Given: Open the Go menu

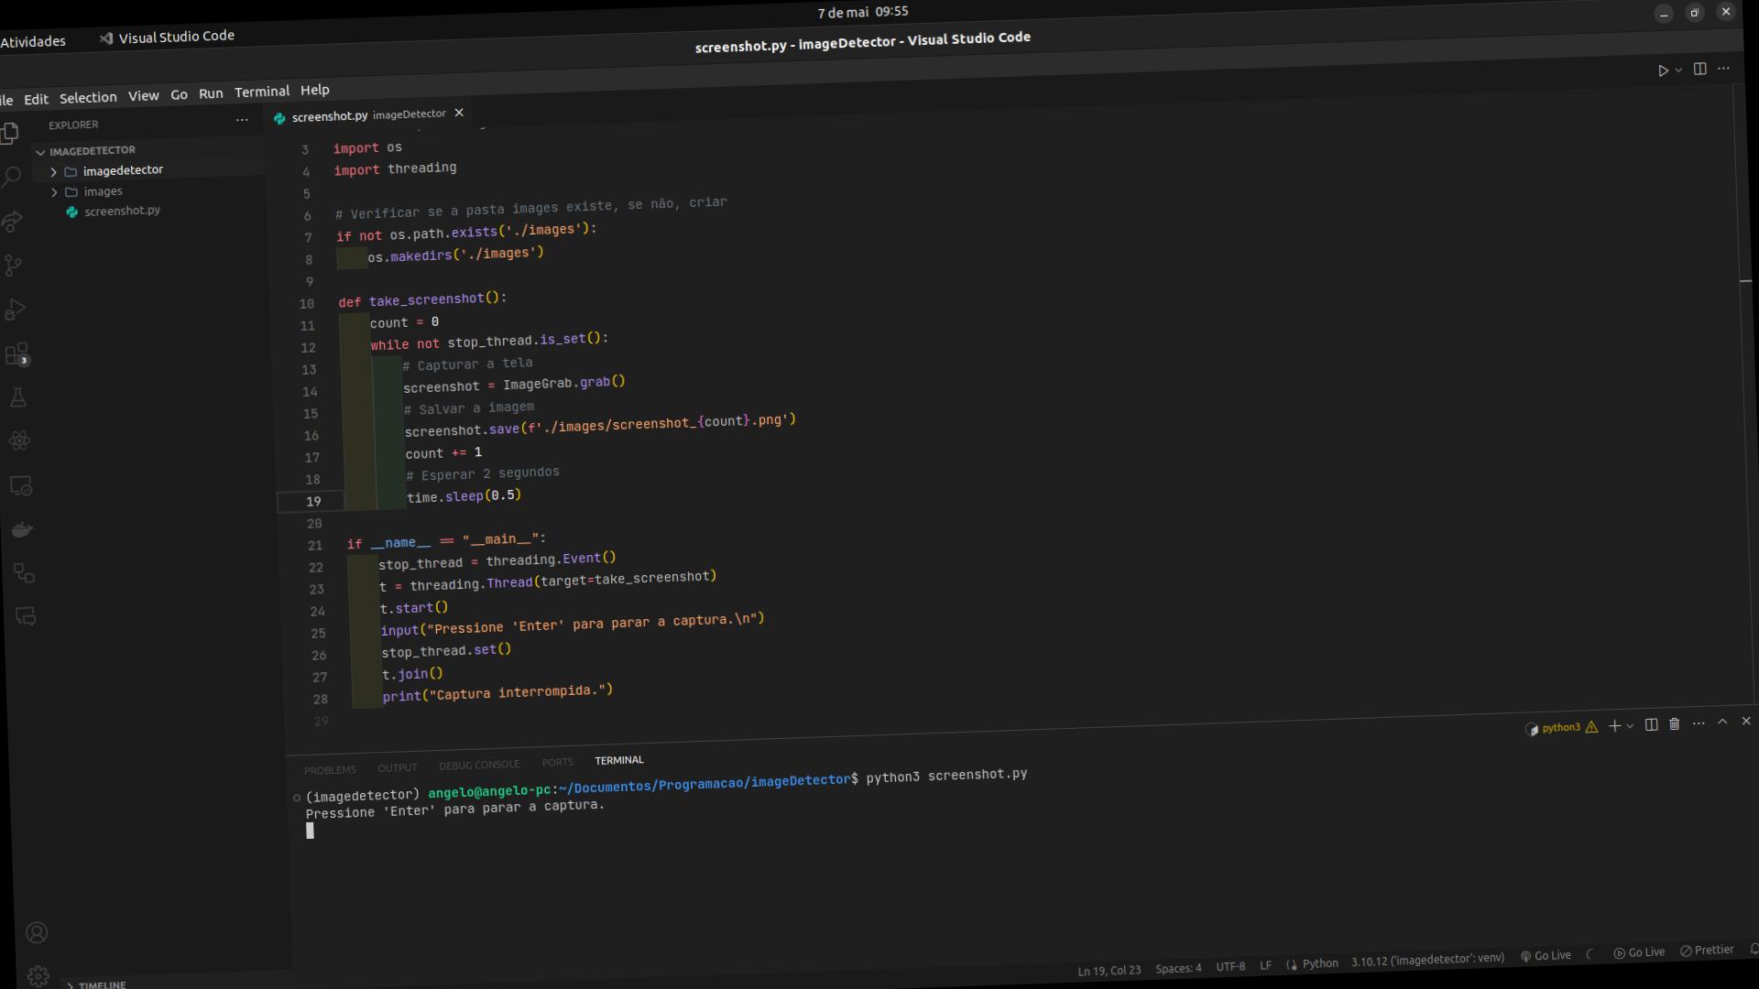Looking at the screenshot, I should click(x=179, y=94).
